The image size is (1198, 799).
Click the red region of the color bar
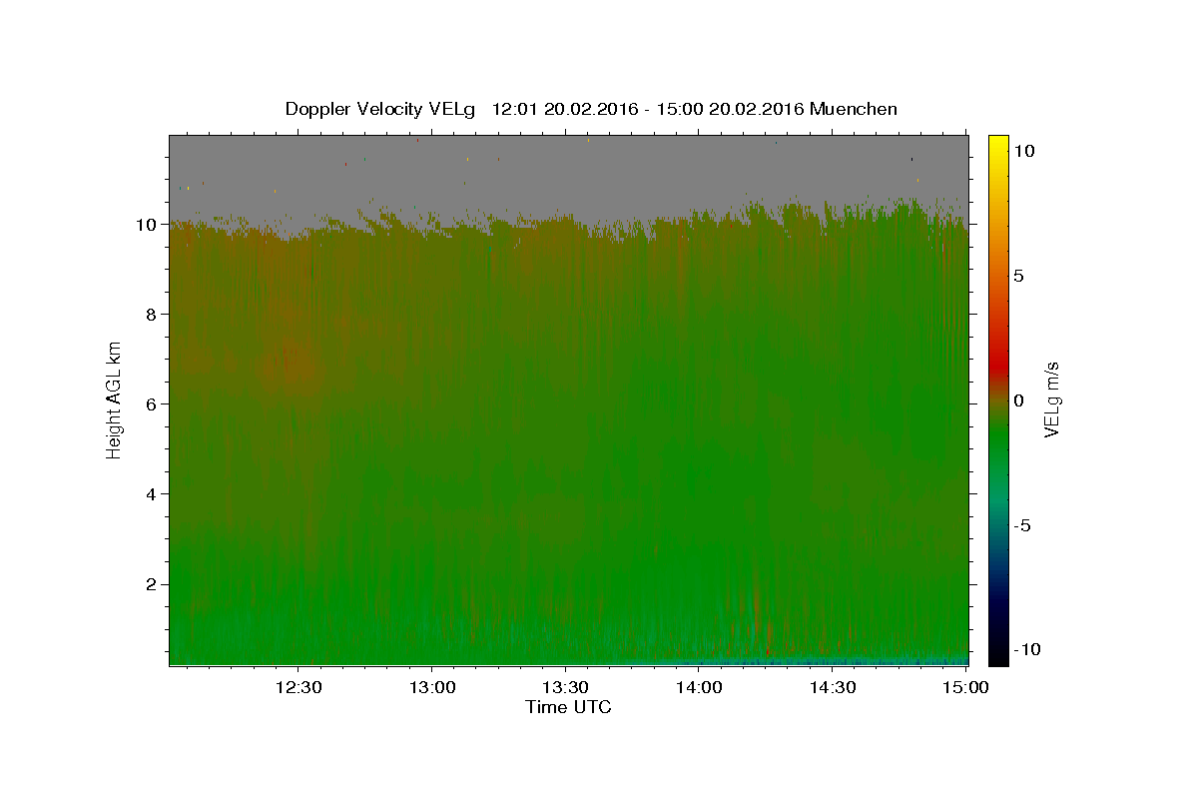[x=997, y=350]
